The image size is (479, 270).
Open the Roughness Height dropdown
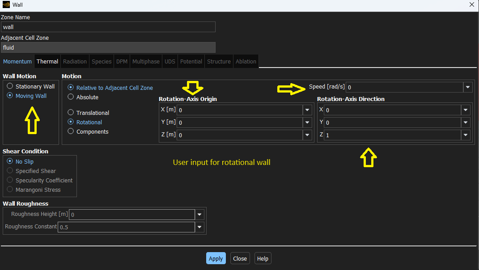pyautogui.click(x=199, y=214)
